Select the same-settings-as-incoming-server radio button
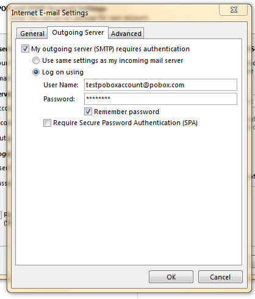Viewport: 255px width, 299px height. tap(36, 60)
